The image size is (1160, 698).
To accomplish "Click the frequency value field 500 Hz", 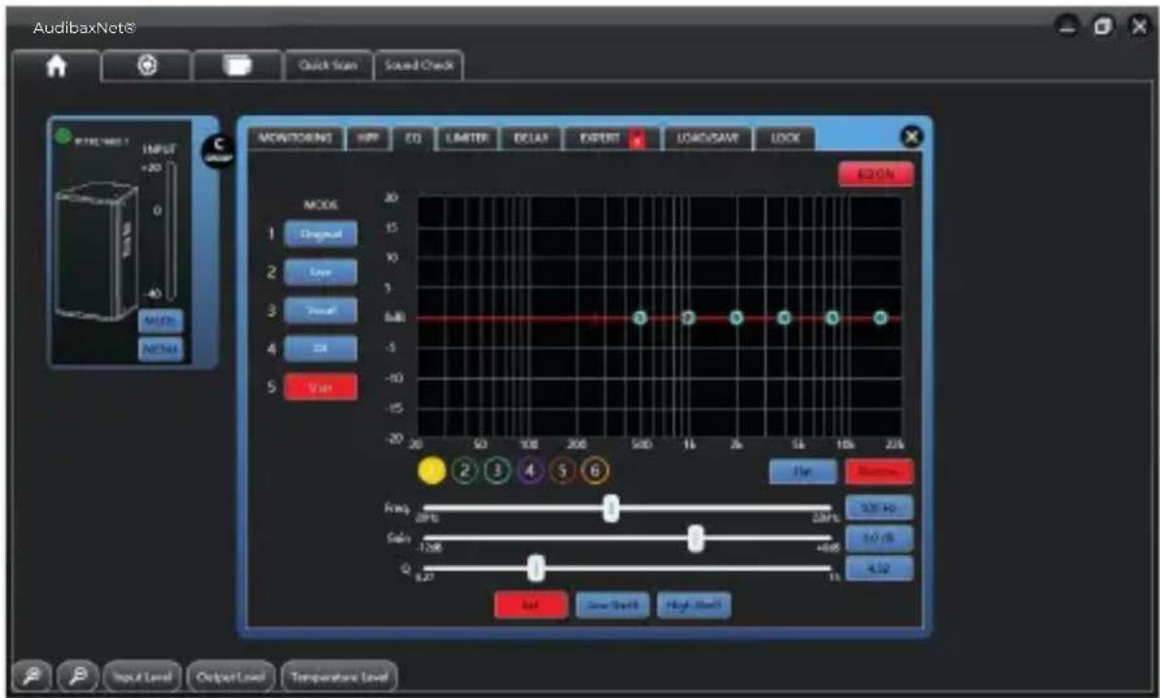I will click(879, 508).
